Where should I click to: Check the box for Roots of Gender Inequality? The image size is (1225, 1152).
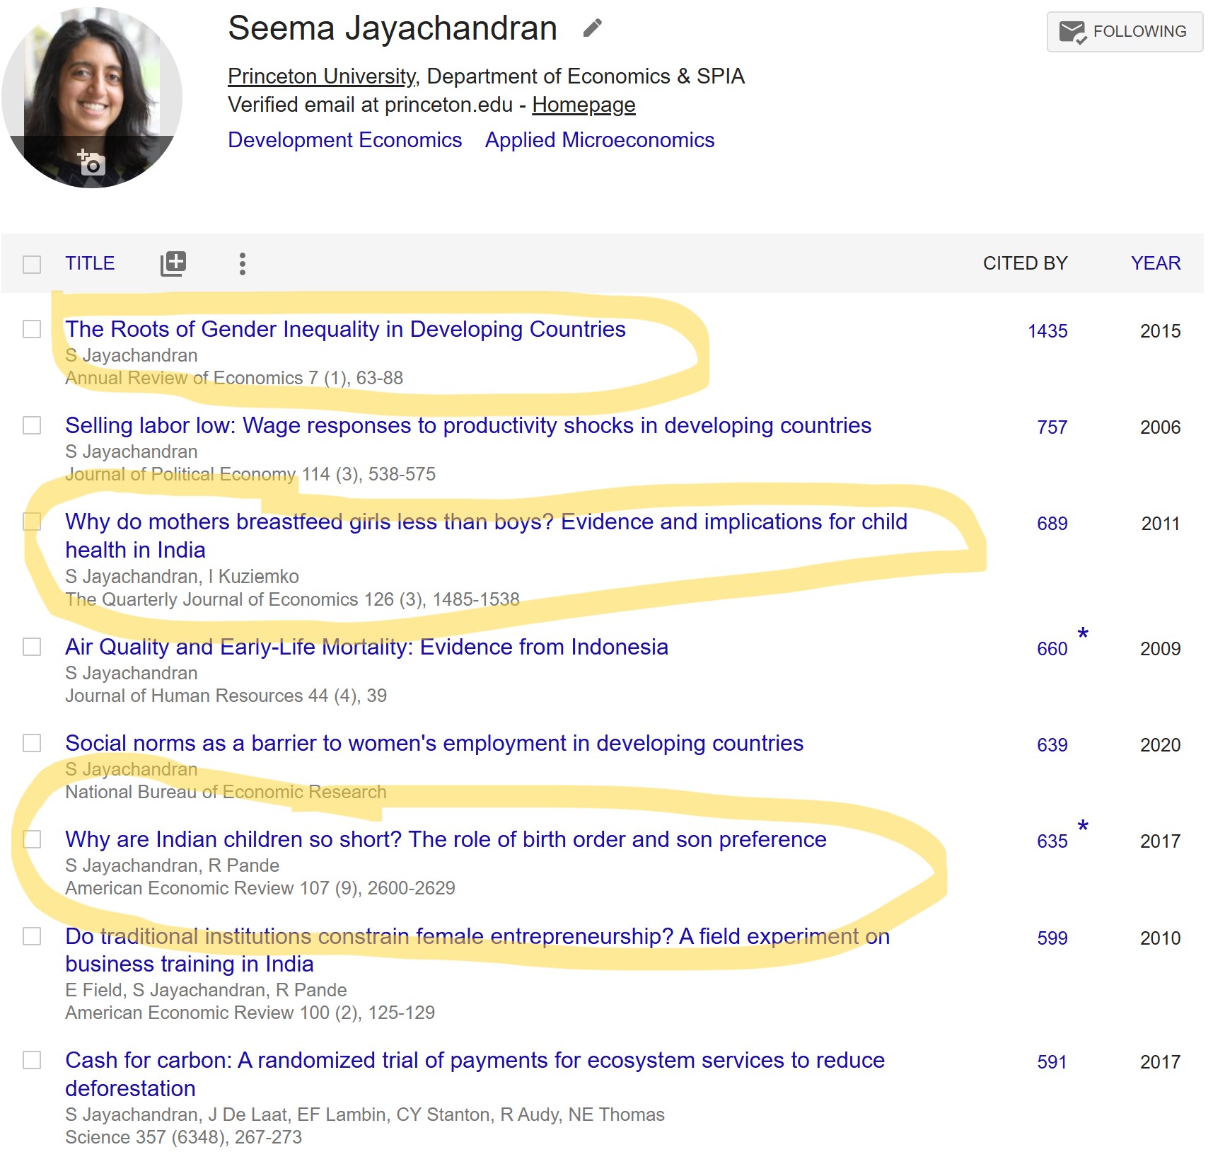tap(32, 330)
